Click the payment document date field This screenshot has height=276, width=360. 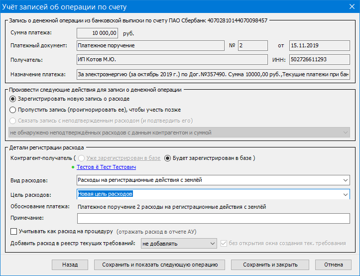(320, 45)
